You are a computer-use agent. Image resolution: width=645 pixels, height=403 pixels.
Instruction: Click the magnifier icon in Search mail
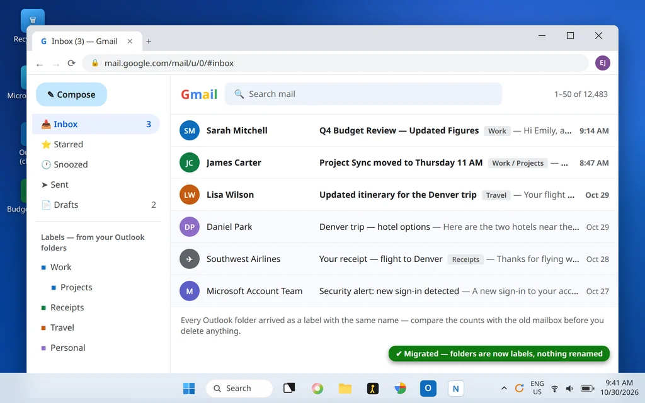[x=239, y=94]
